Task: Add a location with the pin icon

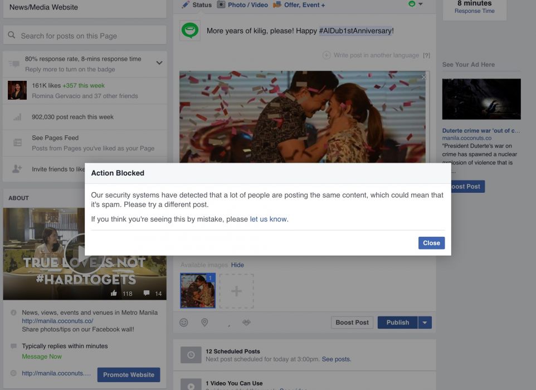Action: coord(204,323)
